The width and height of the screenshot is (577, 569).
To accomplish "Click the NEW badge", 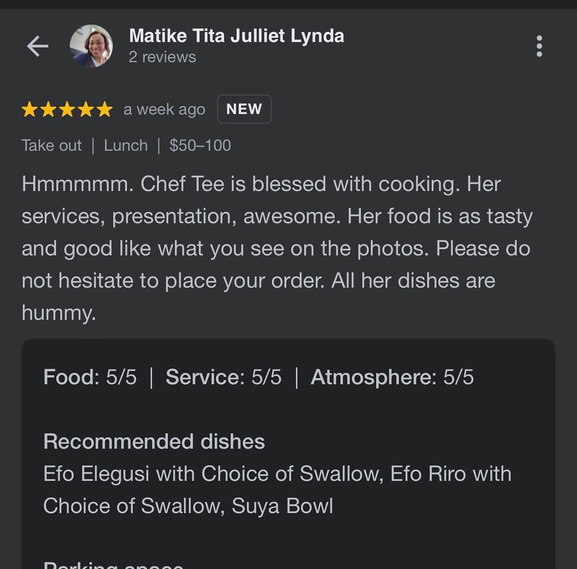I will click(x=244, y=109).
